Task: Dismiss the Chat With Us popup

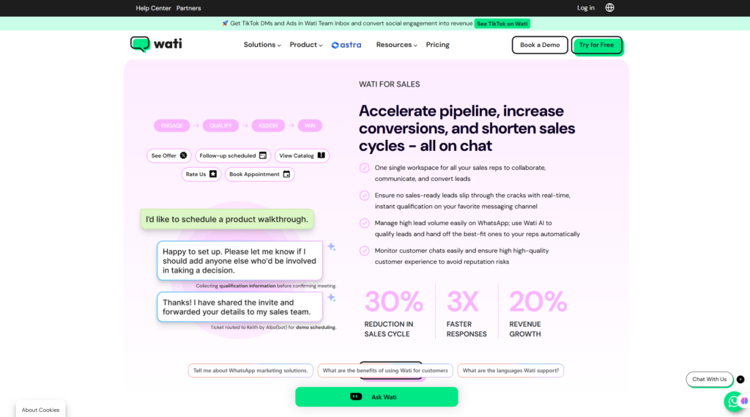Action: coord(740,379)
